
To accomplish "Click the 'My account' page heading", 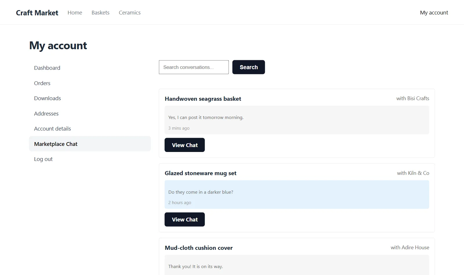I will (x=58, y=45).
